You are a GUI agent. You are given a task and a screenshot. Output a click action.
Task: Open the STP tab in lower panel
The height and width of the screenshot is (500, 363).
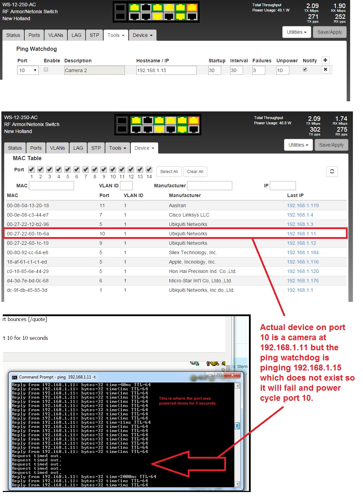click(96, 148)
